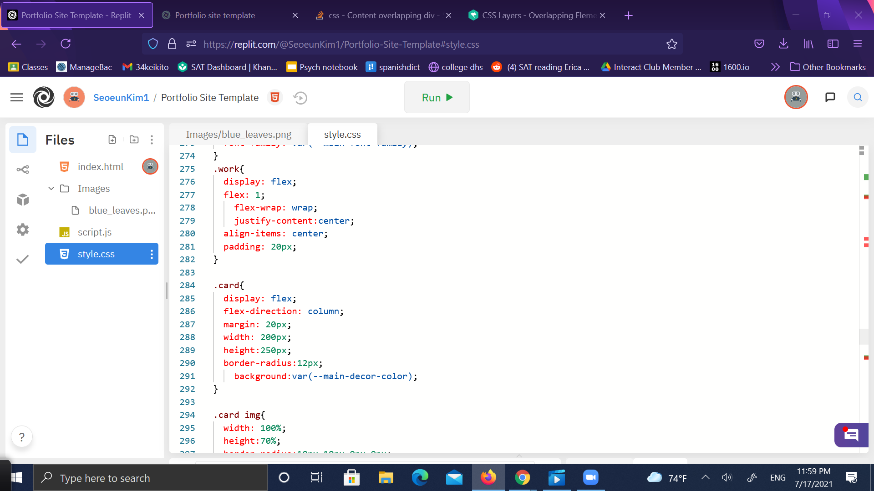Image resolution: width=874 pixels, height=491 pixels.
Task: Open the SeoeunKim1 profile link
Action: pyautogui.click(x=121, y=98)
